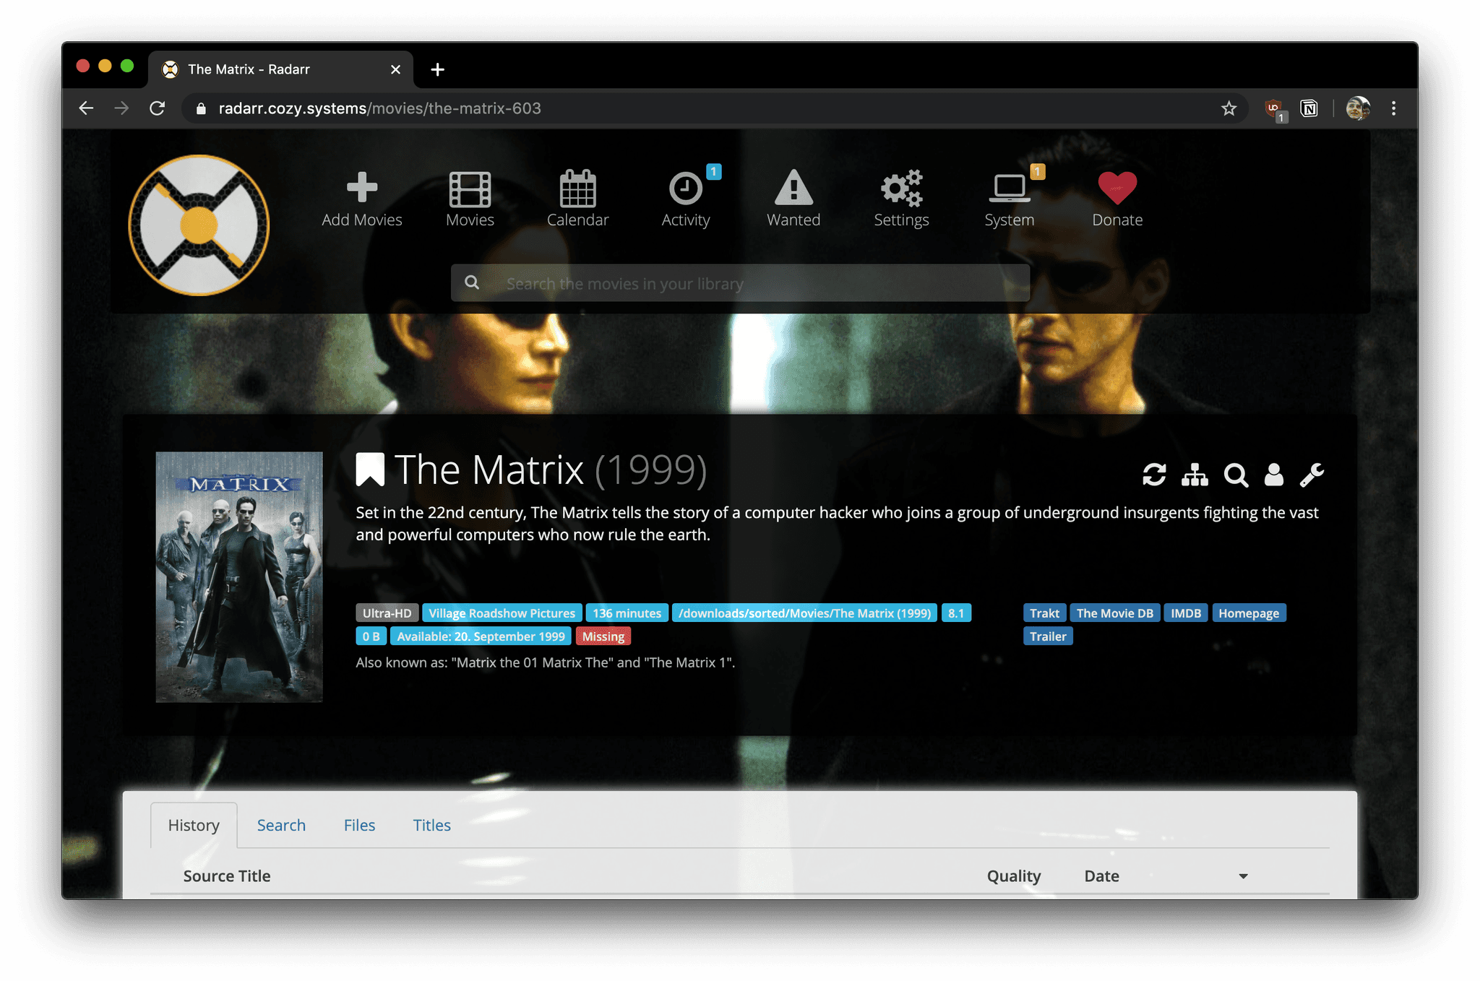Click the System warning count badge
1480x981 pixels.
1037,171
